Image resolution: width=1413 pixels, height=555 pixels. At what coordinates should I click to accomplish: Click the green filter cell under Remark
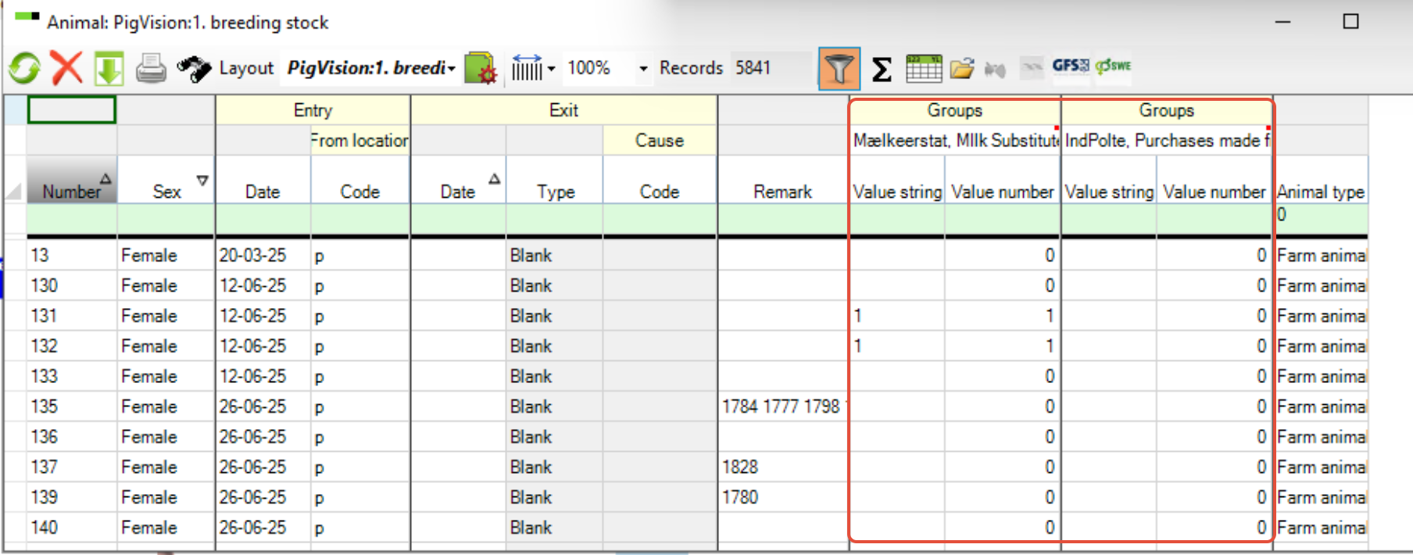coord(783,219)
